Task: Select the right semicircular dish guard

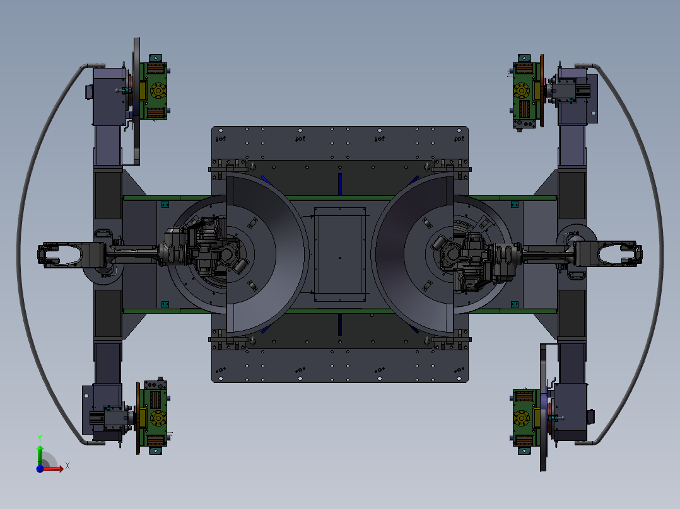Action: tap(412, 254)
